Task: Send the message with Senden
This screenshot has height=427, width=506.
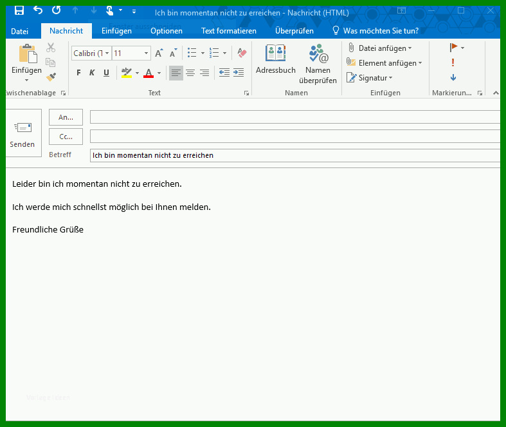Action: [23, 133]
